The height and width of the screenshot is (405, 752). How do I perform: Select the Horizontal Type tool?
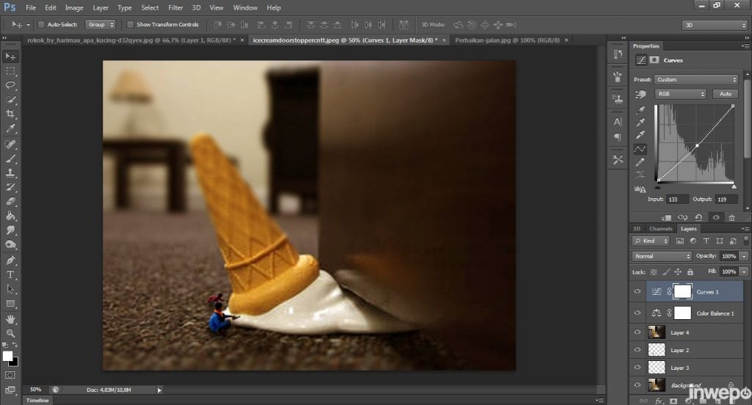[x=10, y=274]
